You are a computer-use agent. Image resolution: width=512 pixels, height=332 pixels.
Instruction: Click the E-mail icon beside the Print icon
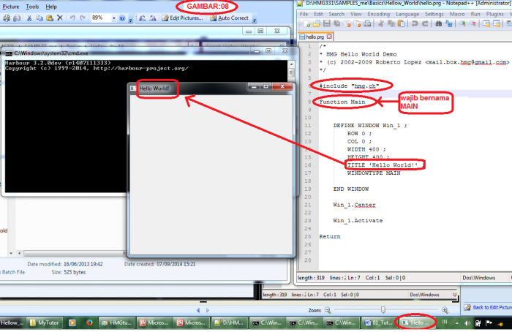[x=17, y=18]
